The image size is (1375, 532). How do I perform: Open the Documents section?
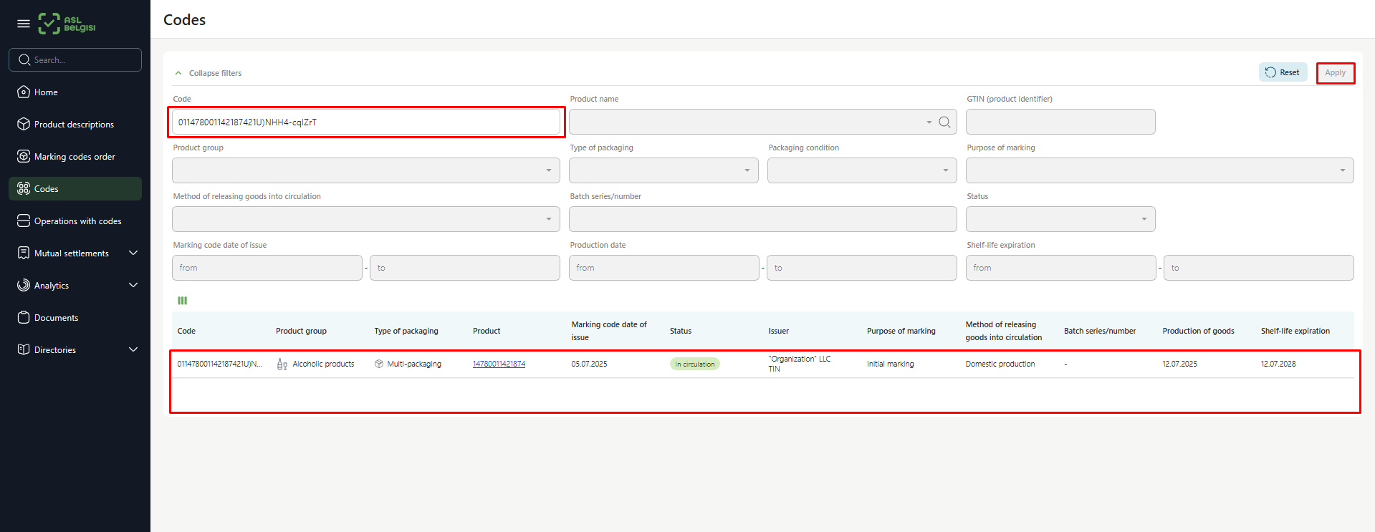pyautogui.click(x=56, y=318)
